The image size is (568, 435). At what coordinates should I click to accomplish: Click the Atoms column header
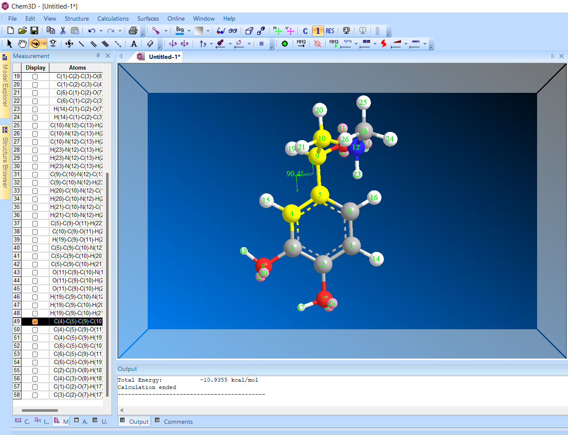tap(77, 67)
